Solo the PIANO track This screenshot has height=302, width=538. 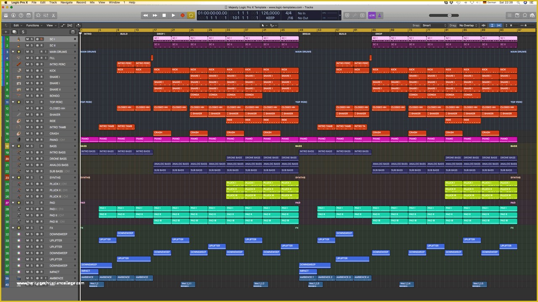[32, 140]
